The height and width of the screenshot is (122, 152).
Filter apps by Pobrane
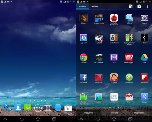pyautogui.click(x=114, y=113)
